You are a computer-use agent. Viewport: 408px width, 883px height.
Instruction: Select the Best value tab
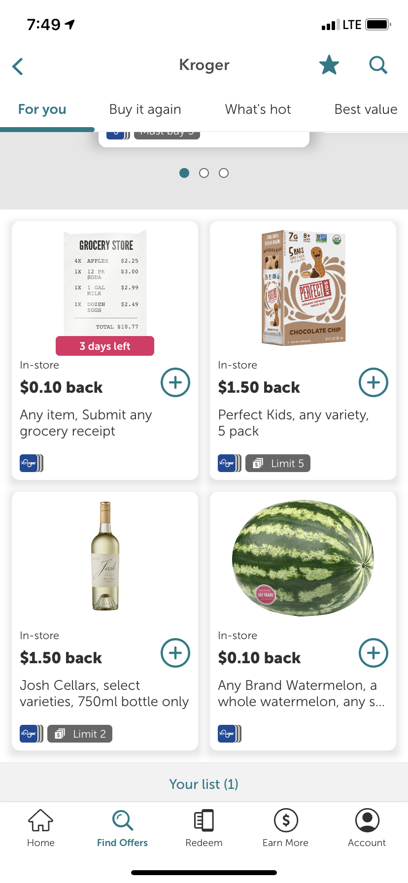click(366, 109)
